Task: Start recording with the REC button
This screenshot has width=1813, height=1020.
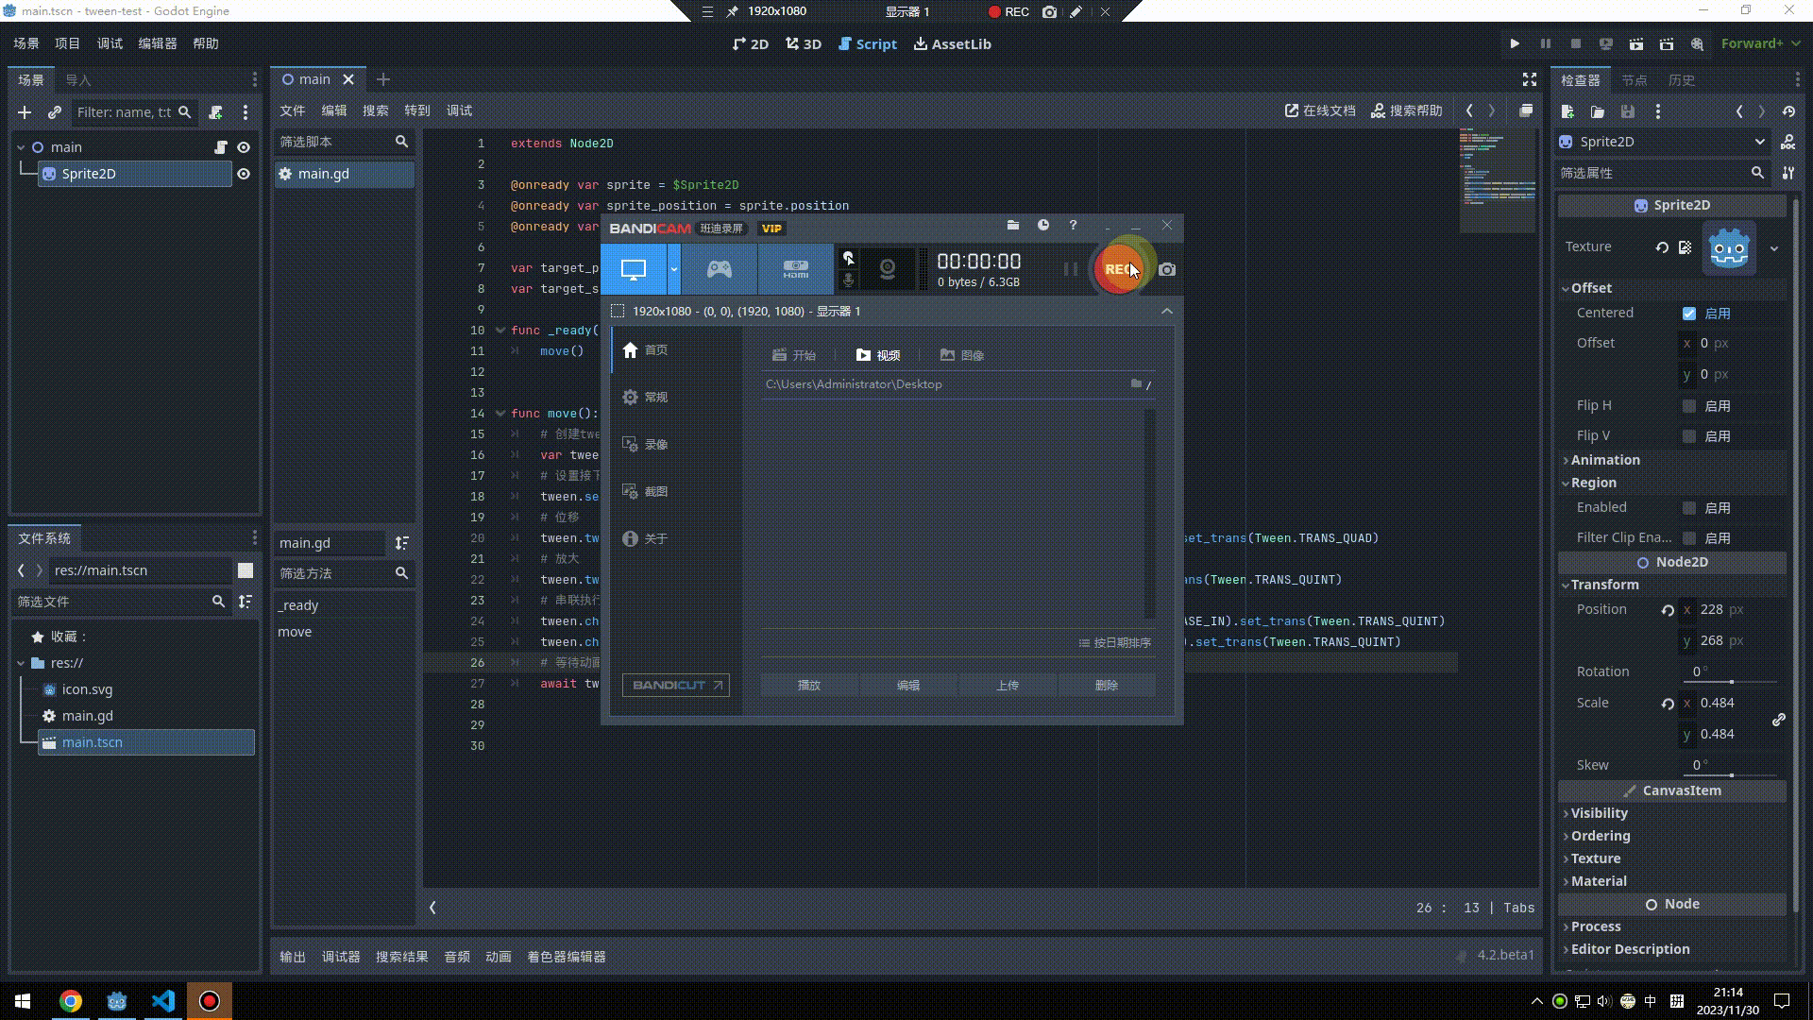Action: click(x=1119, y=269)
